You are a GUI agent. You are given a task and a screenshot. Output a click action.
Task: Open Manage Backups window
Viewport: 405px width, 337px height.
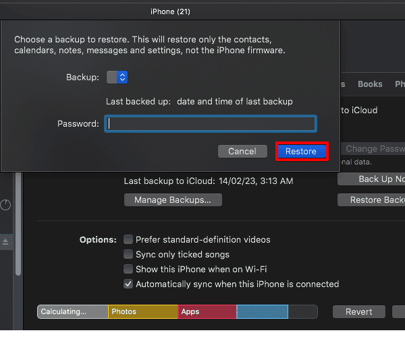(173, 200)
